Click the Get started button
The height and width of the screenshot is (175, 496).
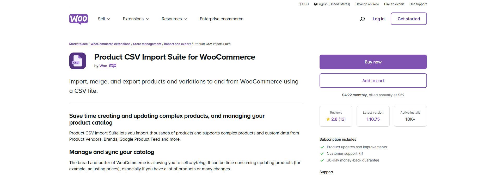click(408, 18)
